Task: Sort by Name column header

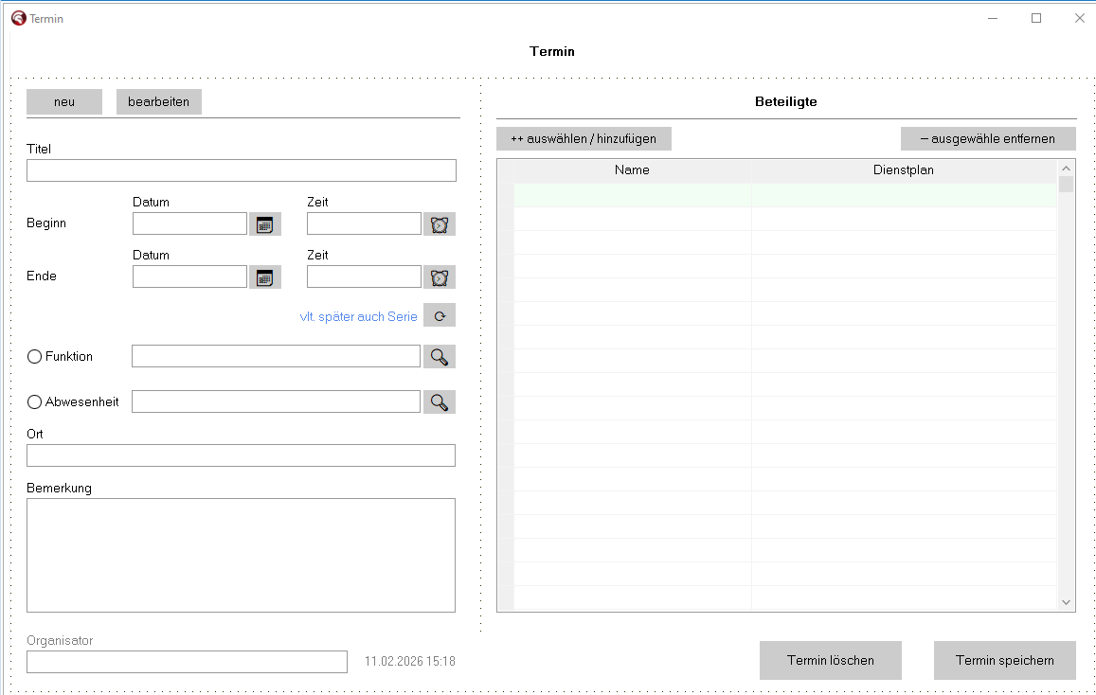Action: coord(632,170)
